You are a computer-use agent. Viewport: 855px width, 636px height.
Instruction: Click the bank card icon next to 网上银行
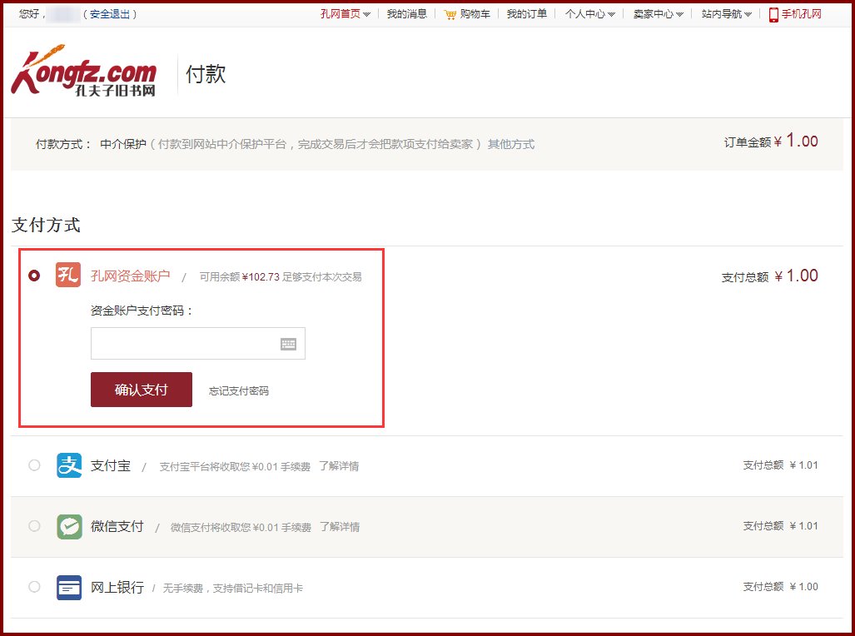(x=69, y=587)
